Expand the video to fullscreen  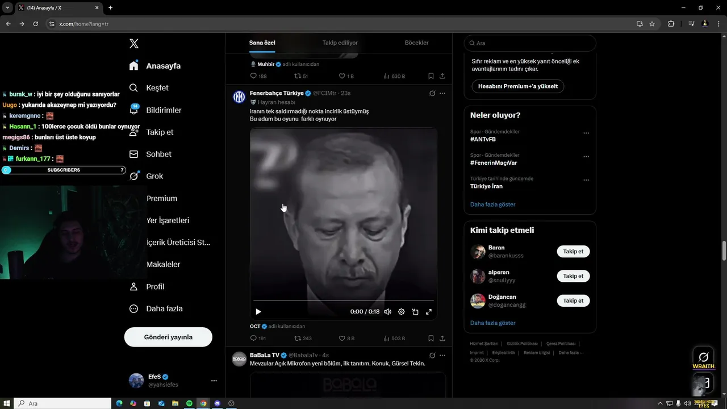pos(429,311)
